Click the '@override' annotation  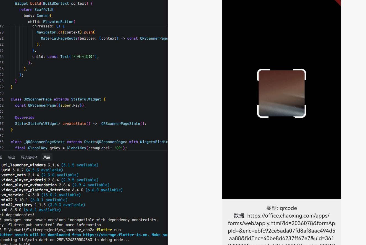(25, 118)
